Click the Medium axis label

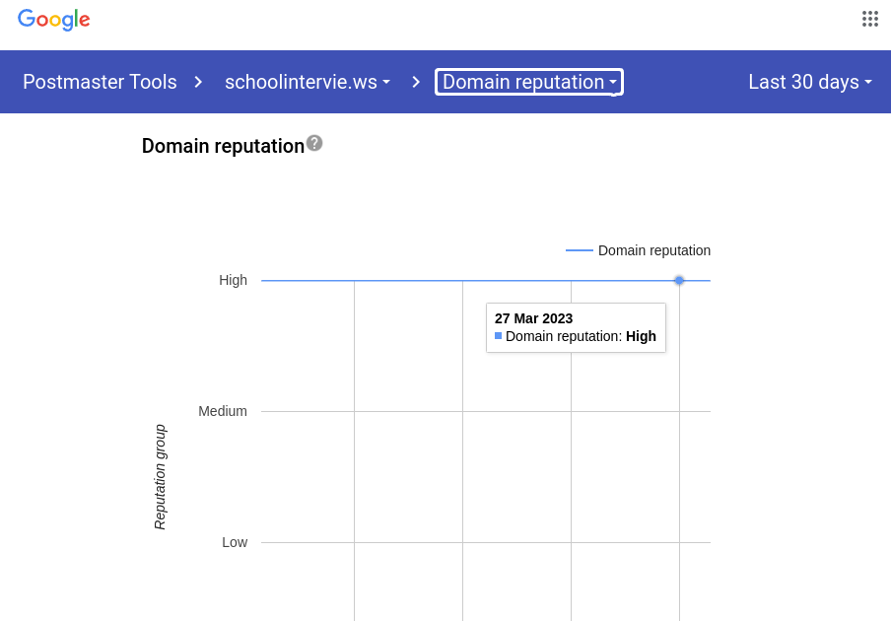[223, 411]
